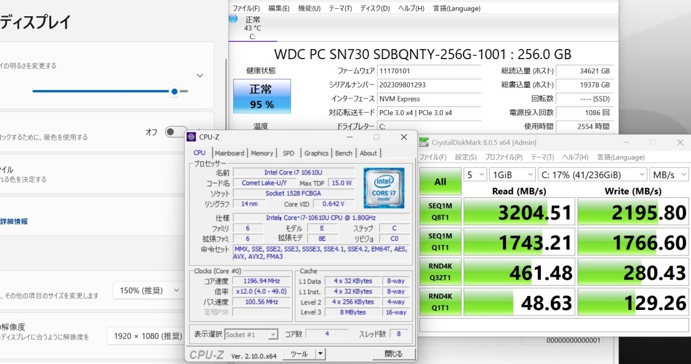
Task: Switch to the Mainboard tab in CPU-Z
Action: point(229,153)
